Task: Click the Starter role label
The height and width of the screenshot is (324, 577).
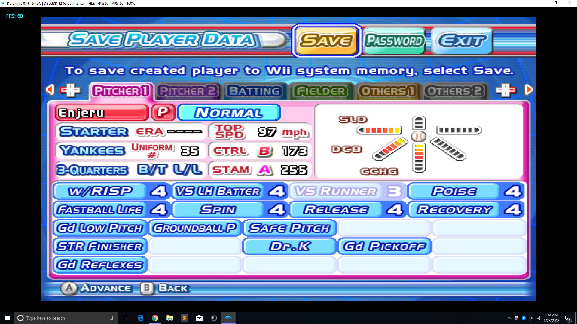Action: [x=94, y=132]
